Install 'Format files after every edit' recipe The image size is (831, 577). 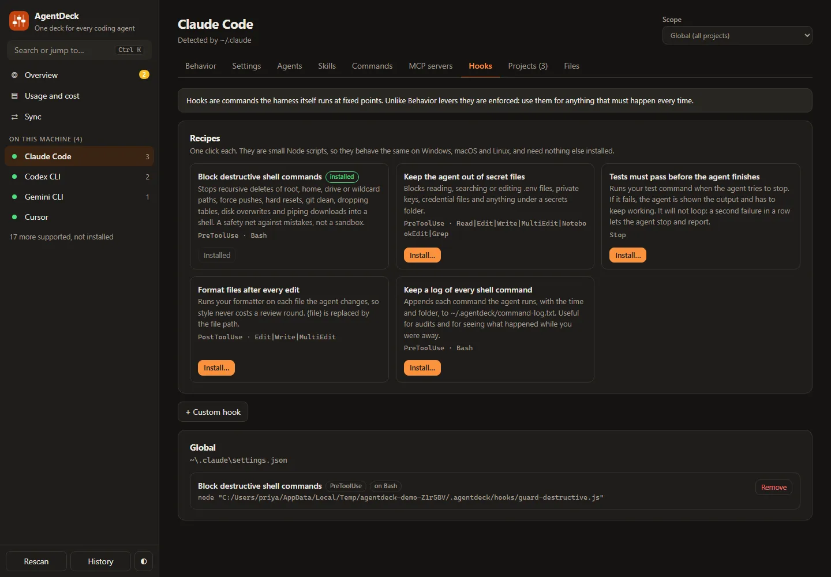tap(216, 368)
